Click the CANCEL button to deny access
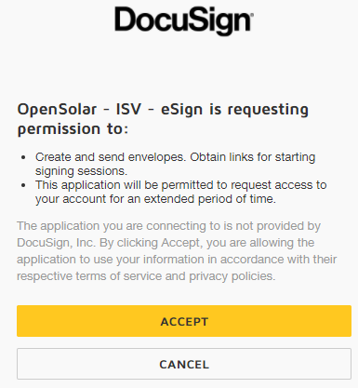 pyautogui.click(x=184, y=364)
